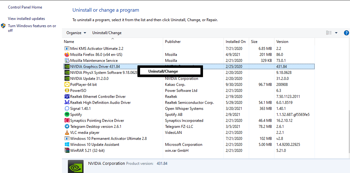
Task: Open the help question mark icon
Action: click(347, 33)
